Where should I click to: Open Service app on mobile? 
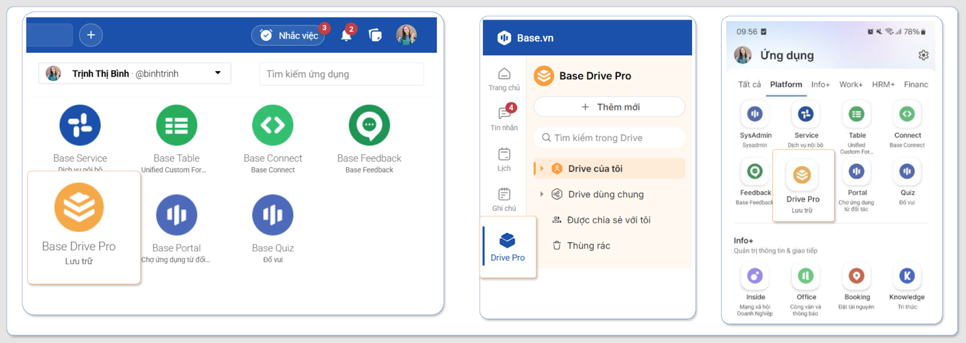tap(806, 114)
